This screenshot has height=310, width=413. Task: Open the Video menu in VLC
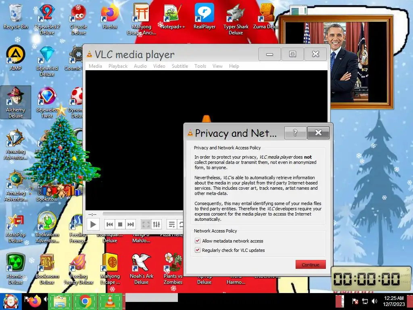pos(159,66)
